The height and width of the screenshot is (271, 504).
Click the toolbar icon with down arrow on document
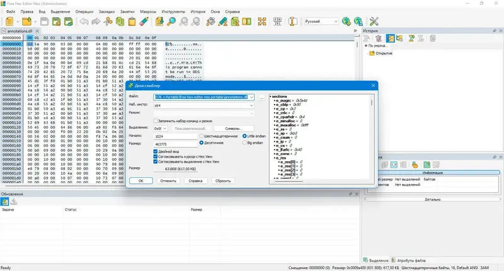coord(159,21)
